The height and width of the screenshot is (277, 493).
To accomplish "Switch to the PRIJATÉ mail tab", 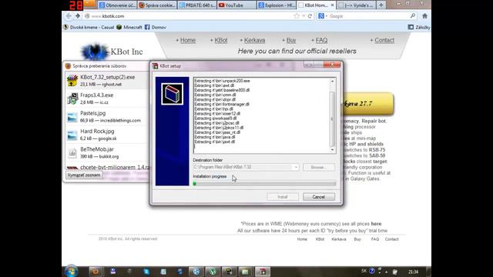I will pyautogui.click(x=197, y=5).
